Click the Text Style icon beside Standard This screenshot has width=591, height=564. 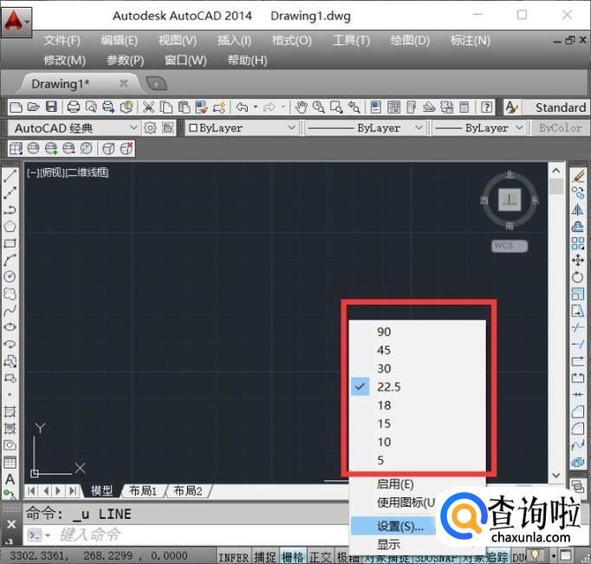[x=511, y=107]
